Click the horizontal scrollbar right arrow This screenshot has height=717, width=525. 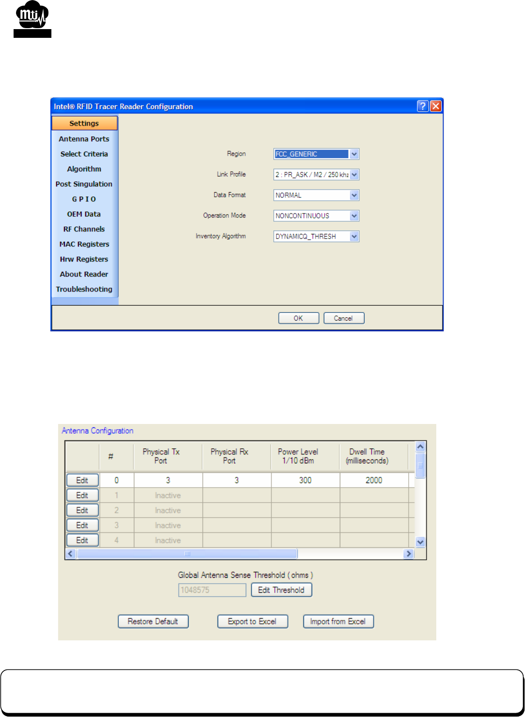coord(409,554)
